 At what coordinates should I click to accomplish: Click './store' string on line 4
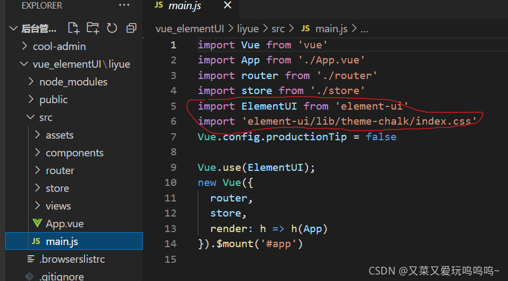(338, 91)
